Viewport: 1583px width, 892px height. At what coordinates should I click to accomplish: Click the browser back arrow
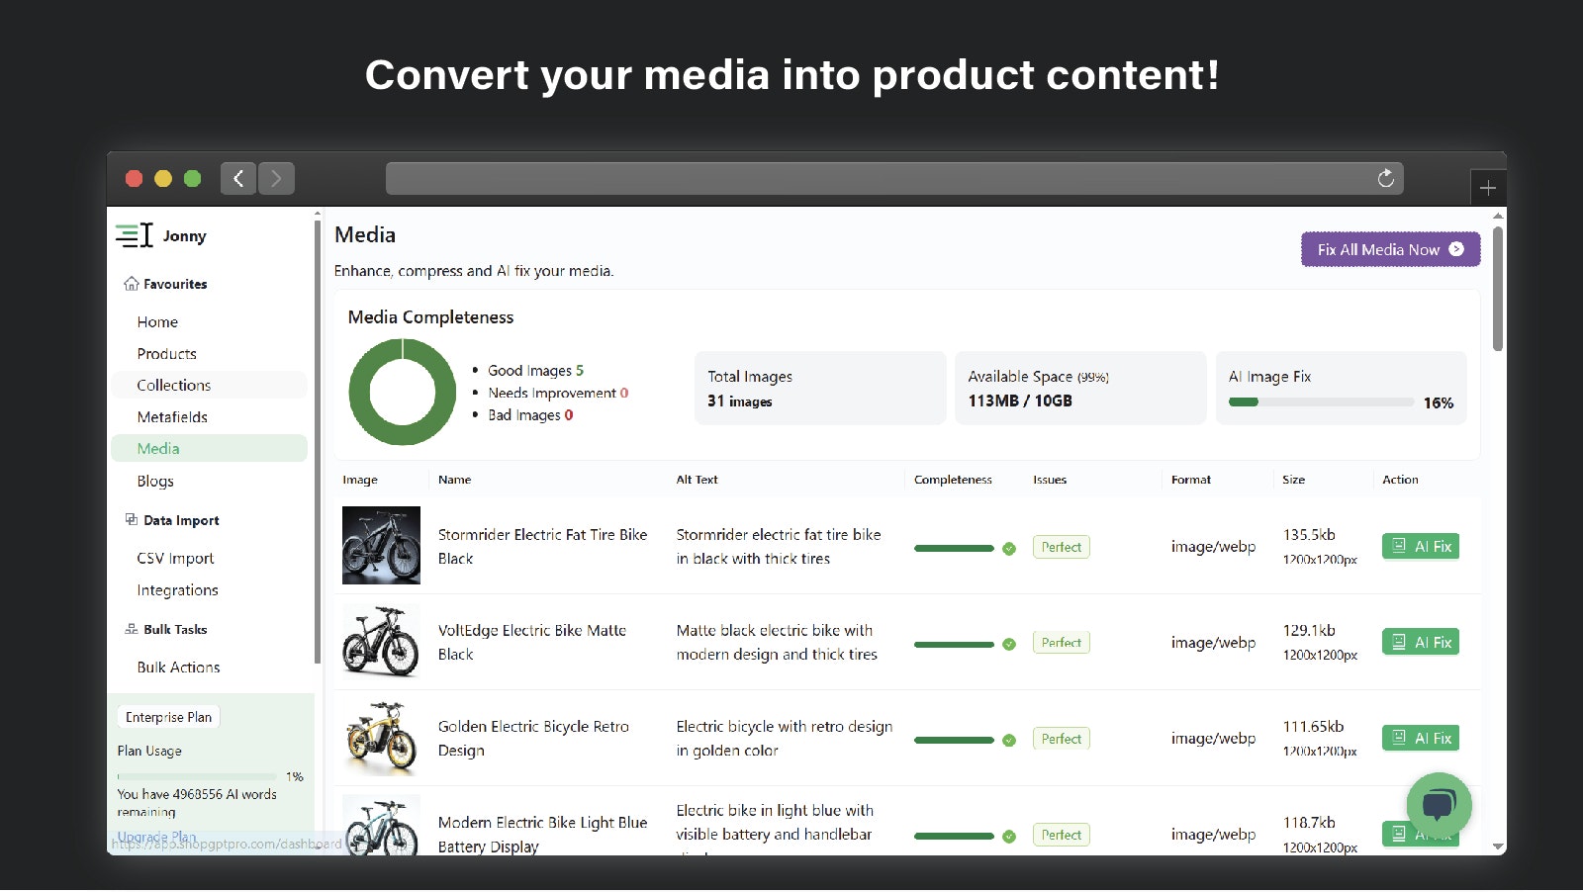pyautogui.click(x=238, y=178)
